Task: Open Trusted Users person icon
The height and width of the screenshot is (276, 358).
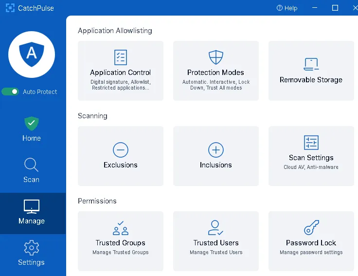Action: pyautogui.click(x=216, y=228)
